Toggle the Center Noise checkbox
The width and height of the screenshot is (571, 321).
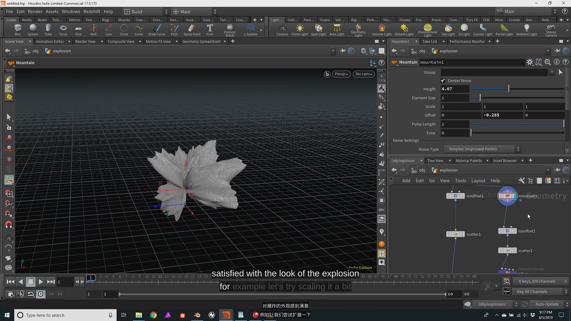click(x=443, y=81)
